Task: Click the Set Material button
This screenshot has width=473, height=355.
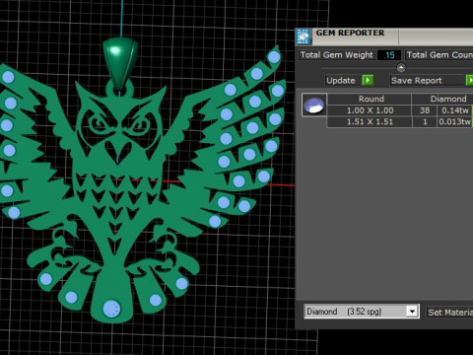Action: click(450, 312)
